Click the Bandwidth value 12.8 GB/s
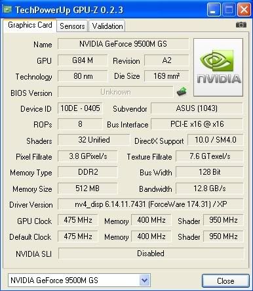This screenshot has height=291, width=253. pos(210,189)
